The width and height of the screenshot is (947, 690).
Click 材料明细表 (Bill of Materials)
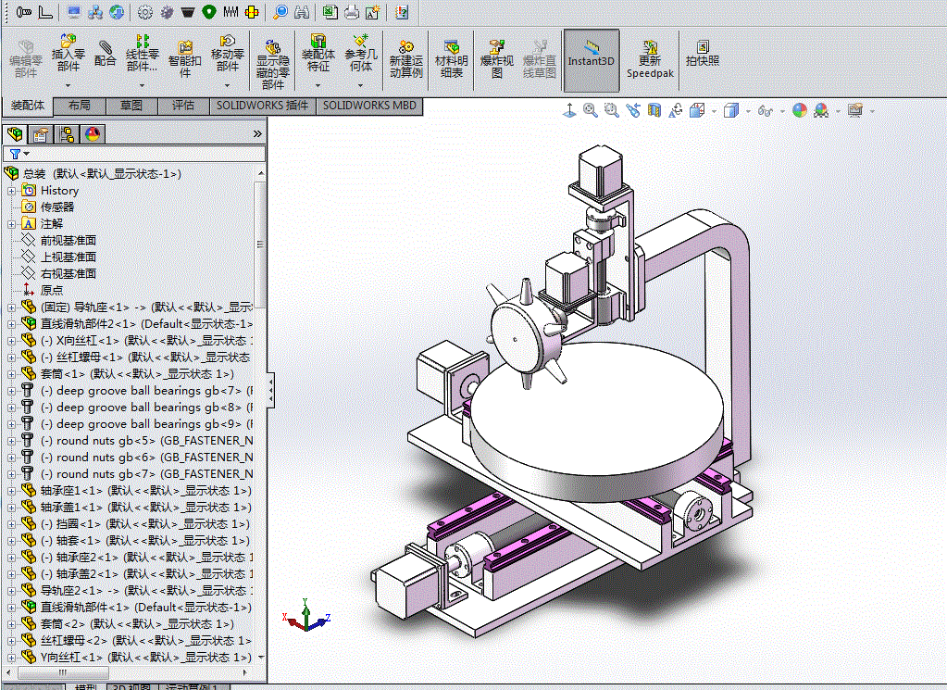pyautogui.click(x=452, y=59)
